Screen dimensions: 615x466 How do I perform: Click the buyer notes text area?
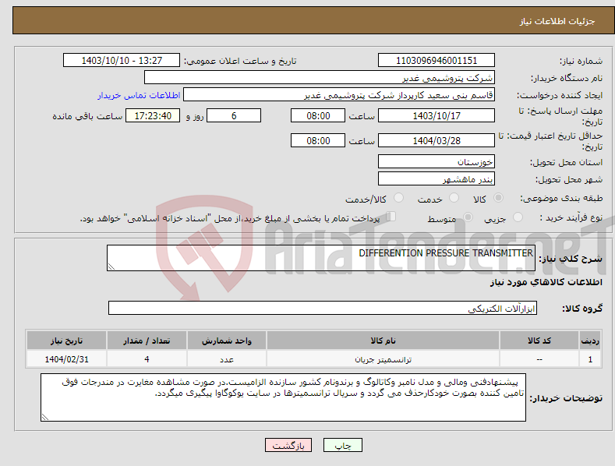click(283, 397)
